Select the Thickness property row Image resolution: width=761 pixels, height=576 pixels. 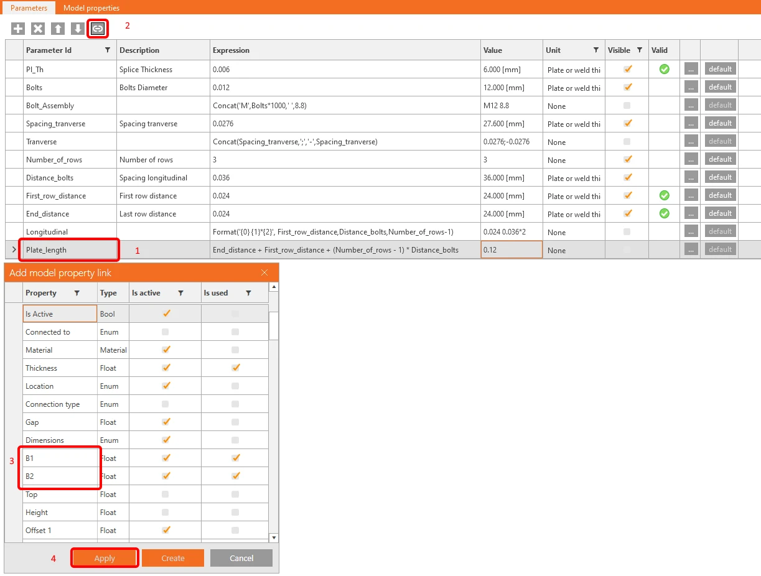tap(60, 368)
